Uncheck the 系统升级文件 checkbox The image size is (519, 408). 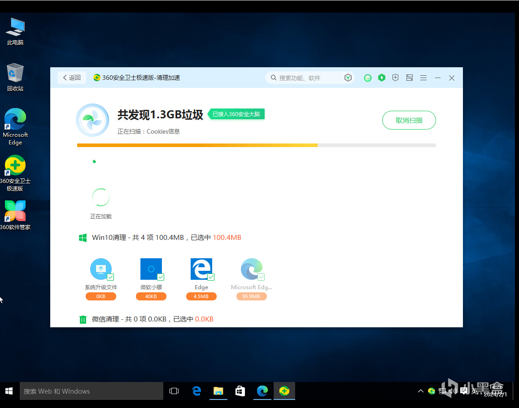pyautogui.click(x=110, y=277)
